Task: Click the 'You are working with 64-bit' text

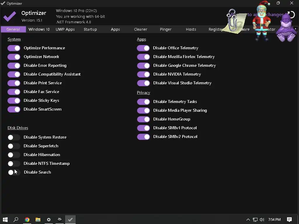Action: click(x=81, y=16)
